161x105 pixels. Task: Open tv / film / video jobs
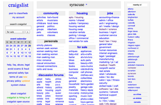(107, 101)
